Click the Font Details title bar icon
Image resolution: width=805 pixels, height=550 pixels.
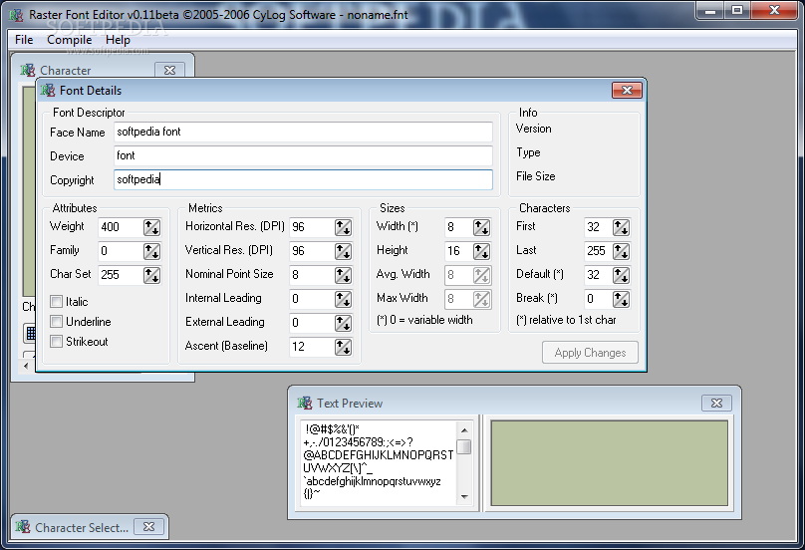pos(48,91)
